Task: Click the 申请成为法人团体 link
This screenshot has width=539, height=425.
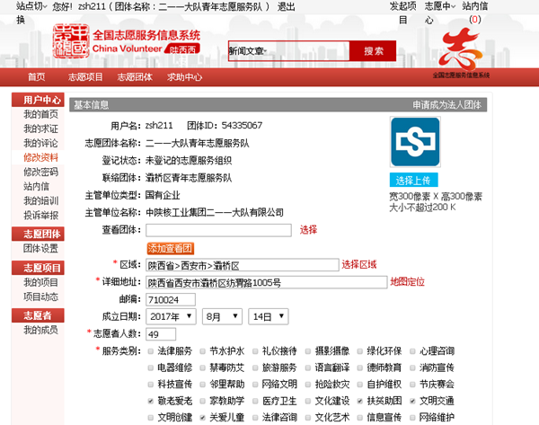Action: (x=448, y=104)
